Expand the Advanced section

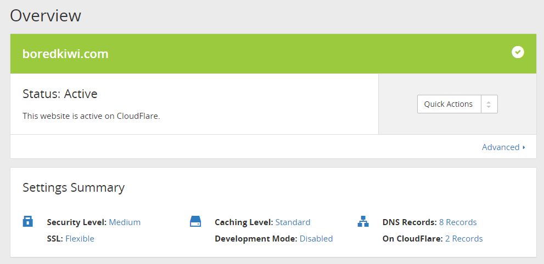point(503,147)
